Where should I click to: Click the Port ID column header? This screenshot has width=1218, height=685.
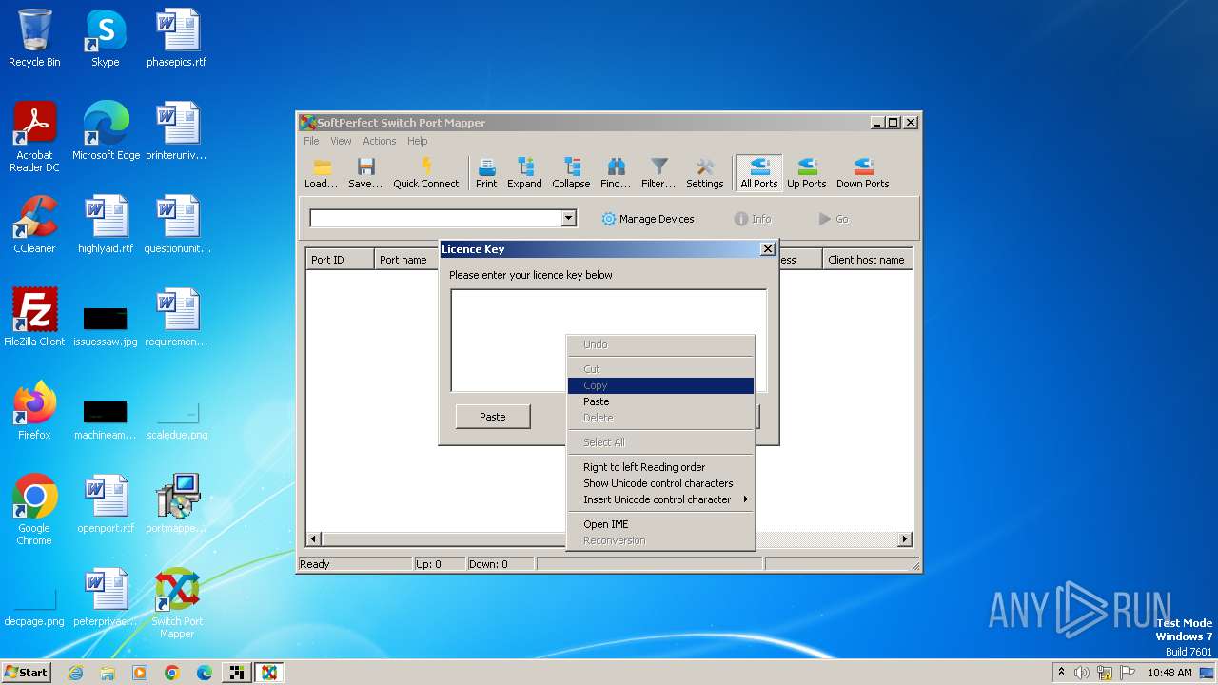pyautogui.click(x=340, y=260)
